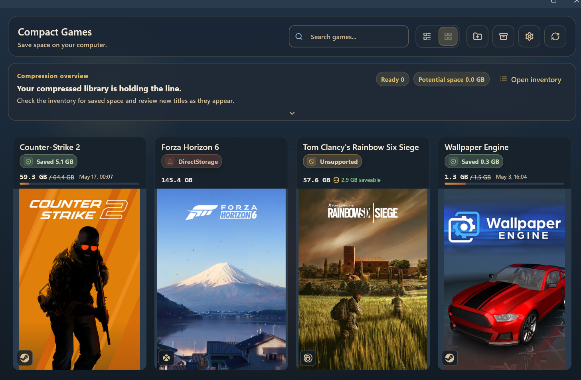Click the 57.6 GB size text
Viewport: 581px width, 380px height.
tap(316, 180)
